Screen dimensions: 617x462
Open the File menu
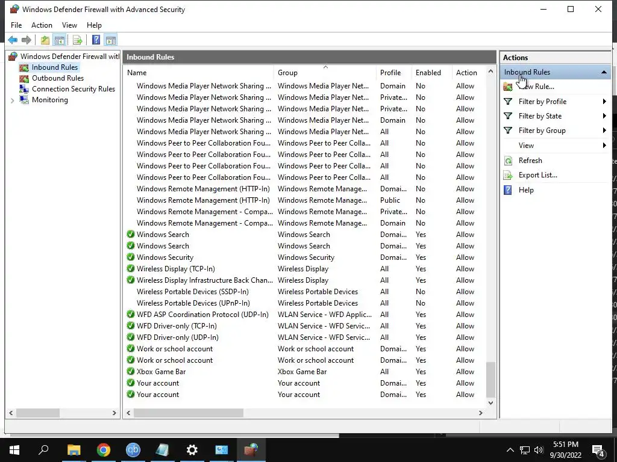[16, 25]
